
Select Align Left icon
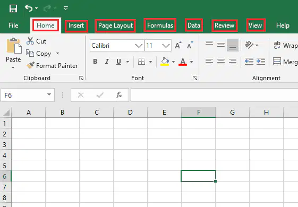[x=209, y=62]
